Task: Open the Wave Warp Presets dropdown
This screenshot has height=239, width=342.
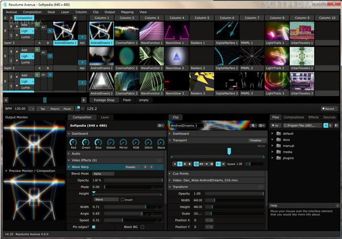Action: (x=133, y=167)
